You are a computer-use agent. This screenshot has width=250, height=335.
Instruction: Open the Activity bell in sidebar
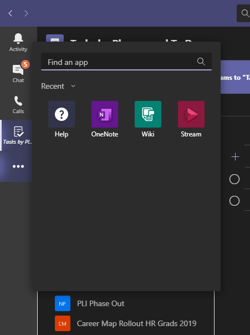point(18,42)
